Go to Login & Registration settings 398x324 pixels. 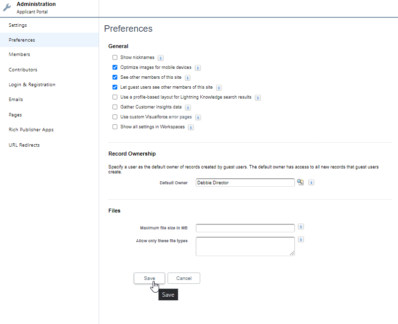point(32,85)
